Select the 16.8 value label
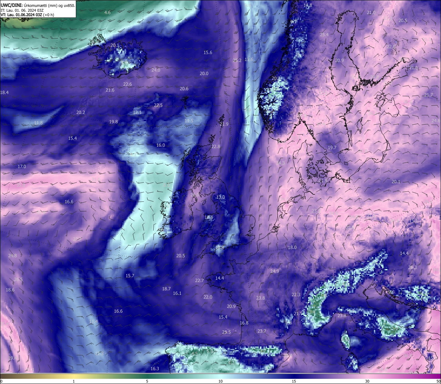441x384 pixels. click(x=244, y=323)
